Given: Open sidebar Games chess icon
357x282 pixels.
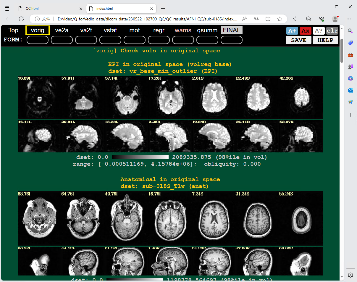Looking at the screenshot, I should (350, 67).
